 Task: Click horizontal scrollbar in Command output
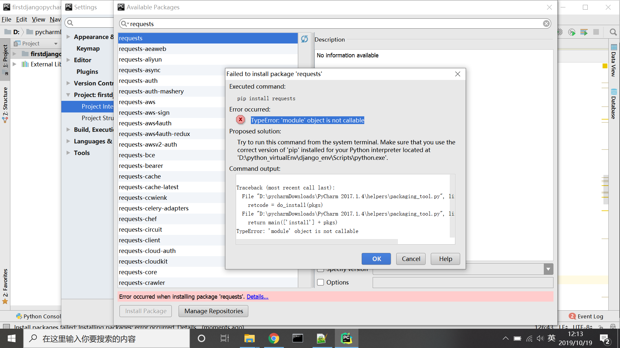(317, 241)
